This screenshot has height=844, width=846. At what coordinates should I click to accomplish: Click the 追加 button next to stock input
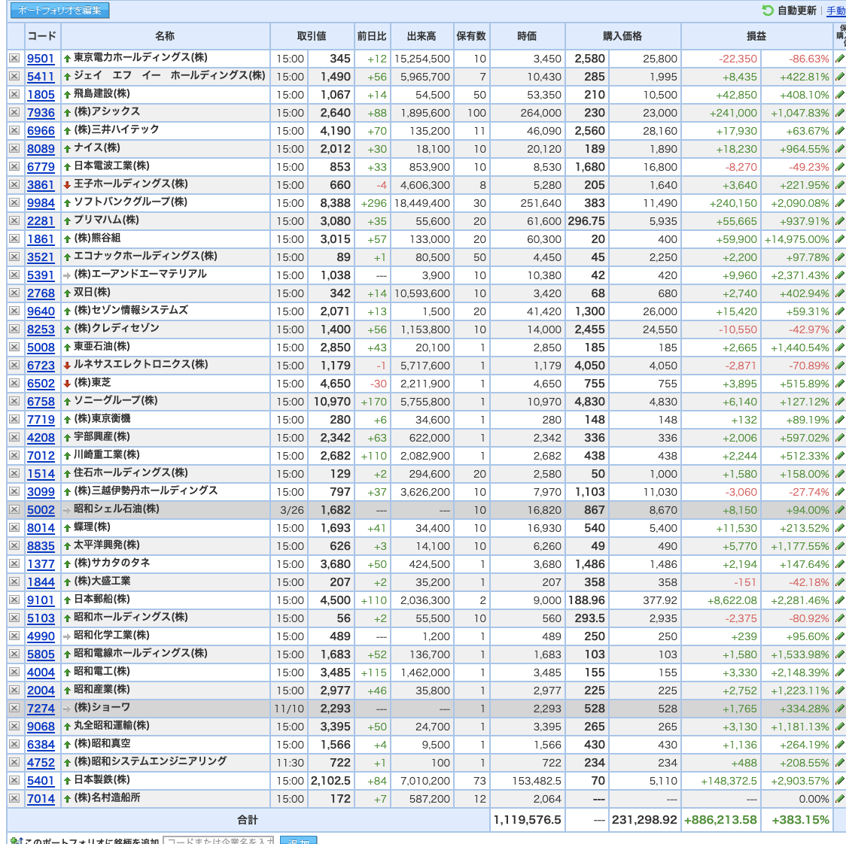pos(298,840)
